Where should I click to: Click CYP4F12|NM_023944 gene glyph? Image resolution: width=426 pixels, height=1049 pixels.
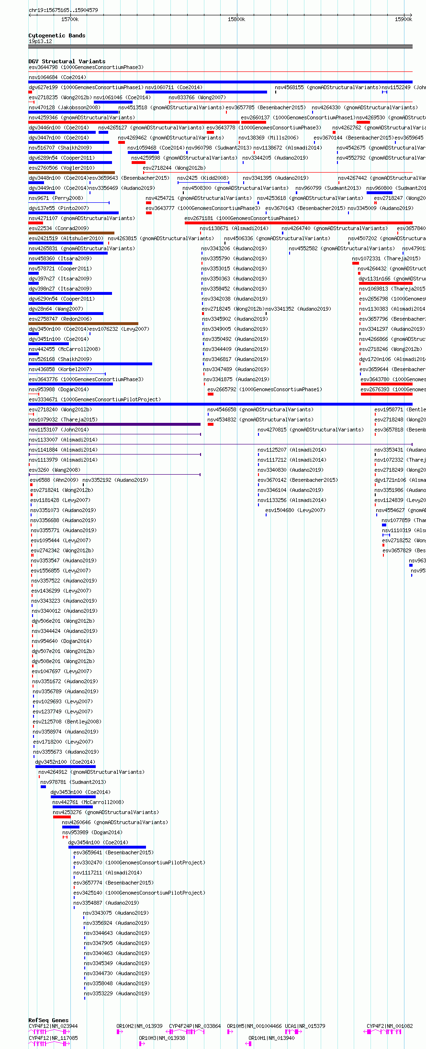pyautogui.click(x=49, y=1031)
